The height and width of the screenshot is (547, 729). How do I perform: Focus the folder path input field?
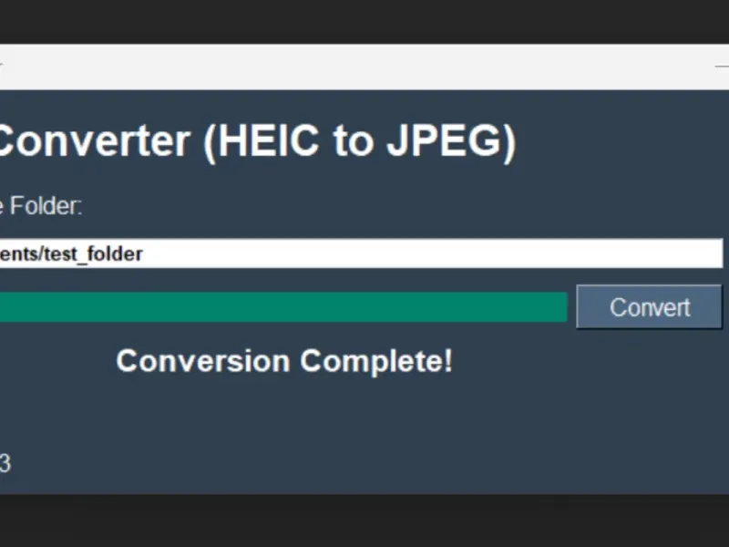click(x=364, y=253)
